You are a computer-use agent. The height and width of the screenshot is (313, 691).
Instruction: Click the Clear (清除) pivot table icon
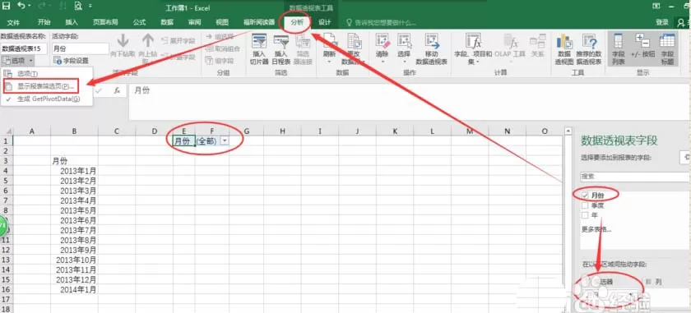coord(382,40)
